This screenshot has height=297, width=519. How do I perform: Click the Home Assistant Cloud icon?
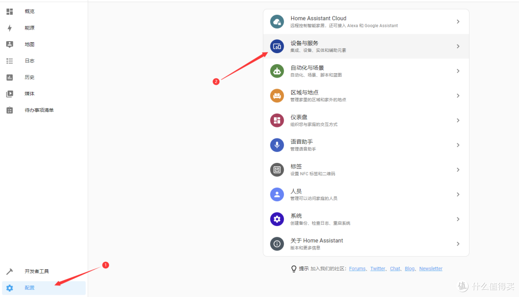(277, 22)
